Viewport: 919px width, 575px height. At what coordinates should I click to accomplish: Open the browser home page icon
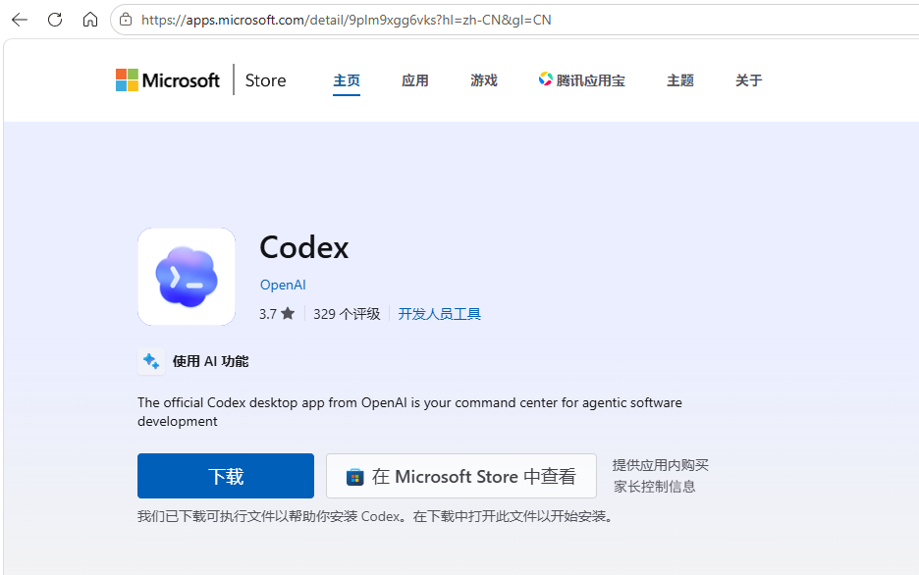point(90,20)
